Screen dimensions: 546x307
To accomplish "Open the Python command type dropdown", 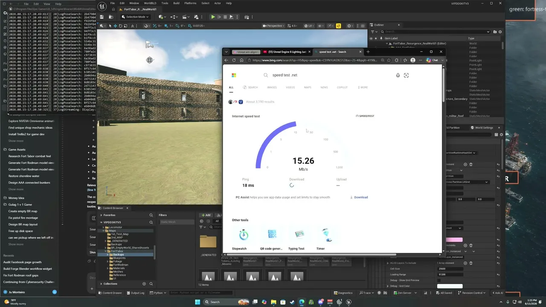I will (x=158, y=293).
